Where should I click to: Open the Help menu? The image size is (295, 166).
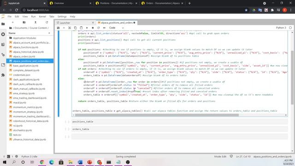(x=72, y=17)
